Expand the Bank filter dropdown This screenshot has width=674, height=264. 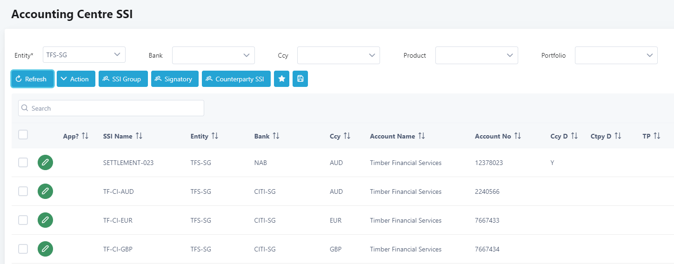[x=214, y=55]
